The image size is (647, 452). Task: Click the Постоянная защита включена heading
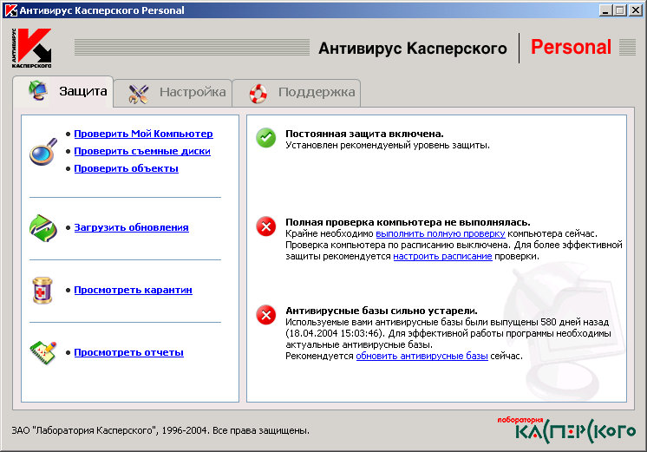(x=365, y=134)
